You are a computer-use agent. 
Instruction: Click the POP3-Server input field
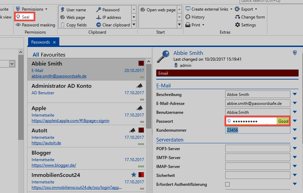click(258, 148)
